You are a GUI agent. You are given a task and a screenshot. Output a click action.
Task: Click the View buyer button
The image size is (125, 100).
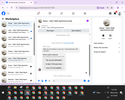[50, 30]
